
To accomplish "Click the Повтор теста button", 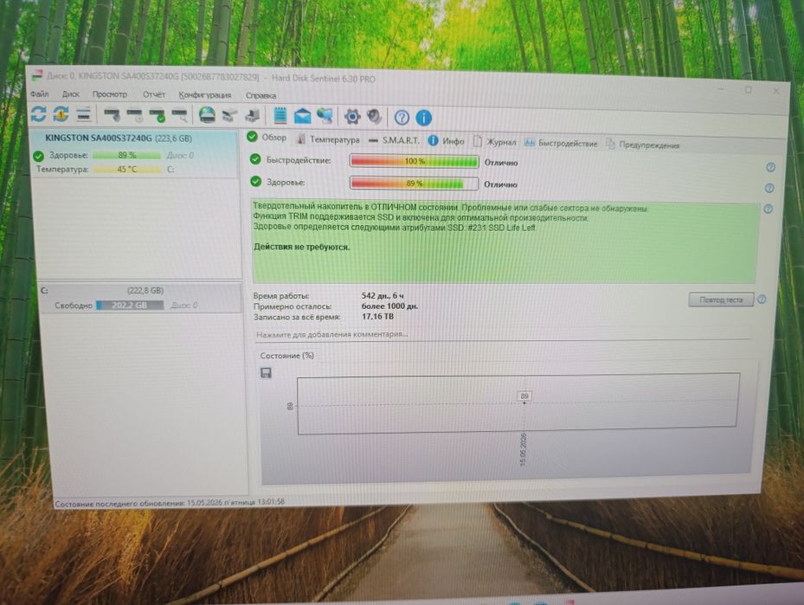I will click(x=721, y=299).
